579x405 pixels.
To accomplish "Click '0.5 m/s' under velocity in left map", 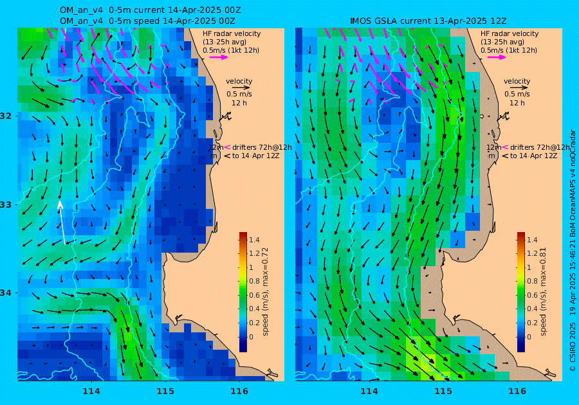I will [239, 94].
